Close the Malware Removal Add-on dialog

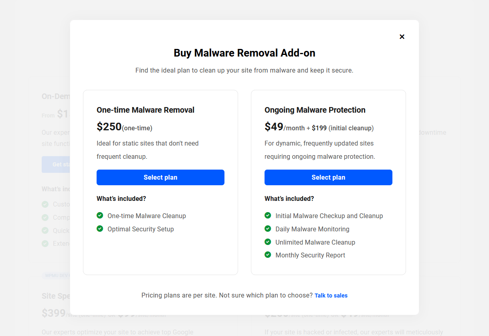[402, 36]
